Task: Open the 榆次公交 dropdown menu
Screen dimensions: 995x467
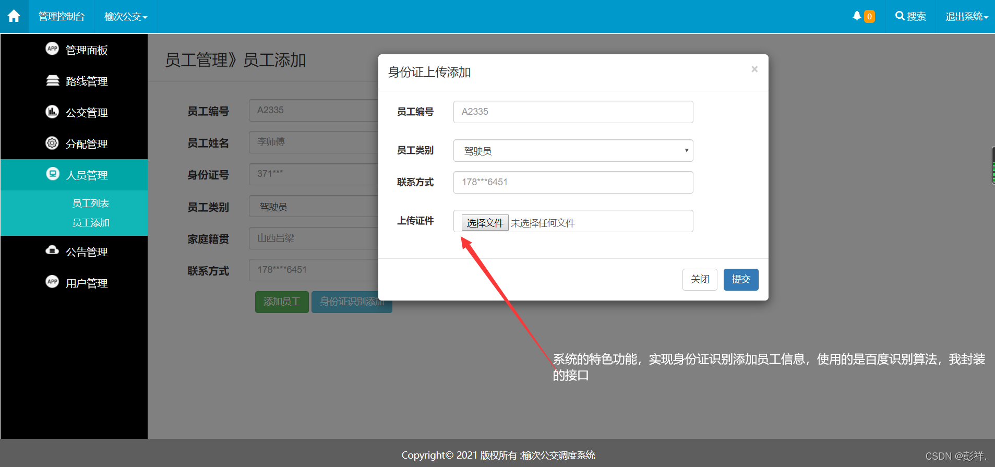Action: [x=126, y=17]
